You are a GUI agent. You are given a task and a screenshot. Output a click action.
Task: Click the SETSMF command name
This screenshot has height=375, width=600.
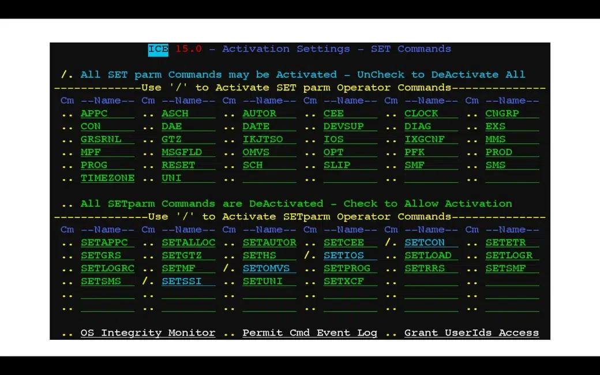point(505,269)
